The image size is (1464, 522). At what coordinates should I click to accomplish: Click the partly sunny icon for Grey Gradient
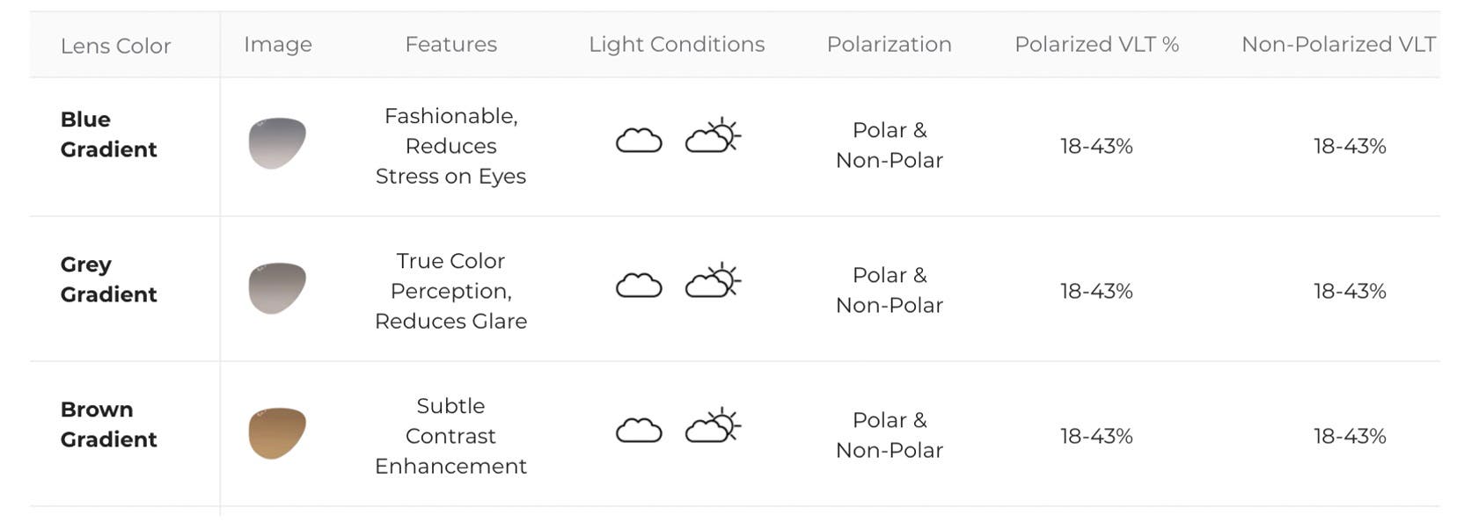(713, 280)
